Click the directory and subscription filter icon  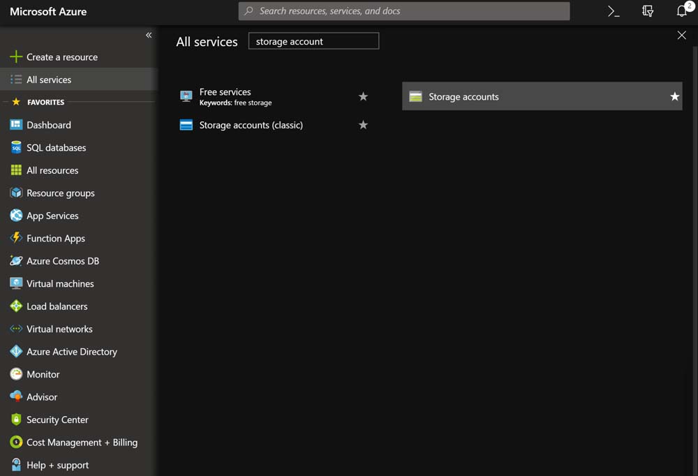click(648, 11)
